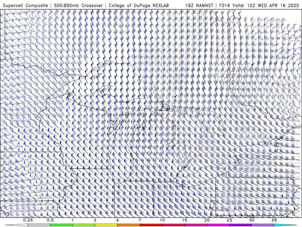Click the legend value 10
The width and height of the screenshot is (302, 227).
pyautogui.click(x=162, y=220)
